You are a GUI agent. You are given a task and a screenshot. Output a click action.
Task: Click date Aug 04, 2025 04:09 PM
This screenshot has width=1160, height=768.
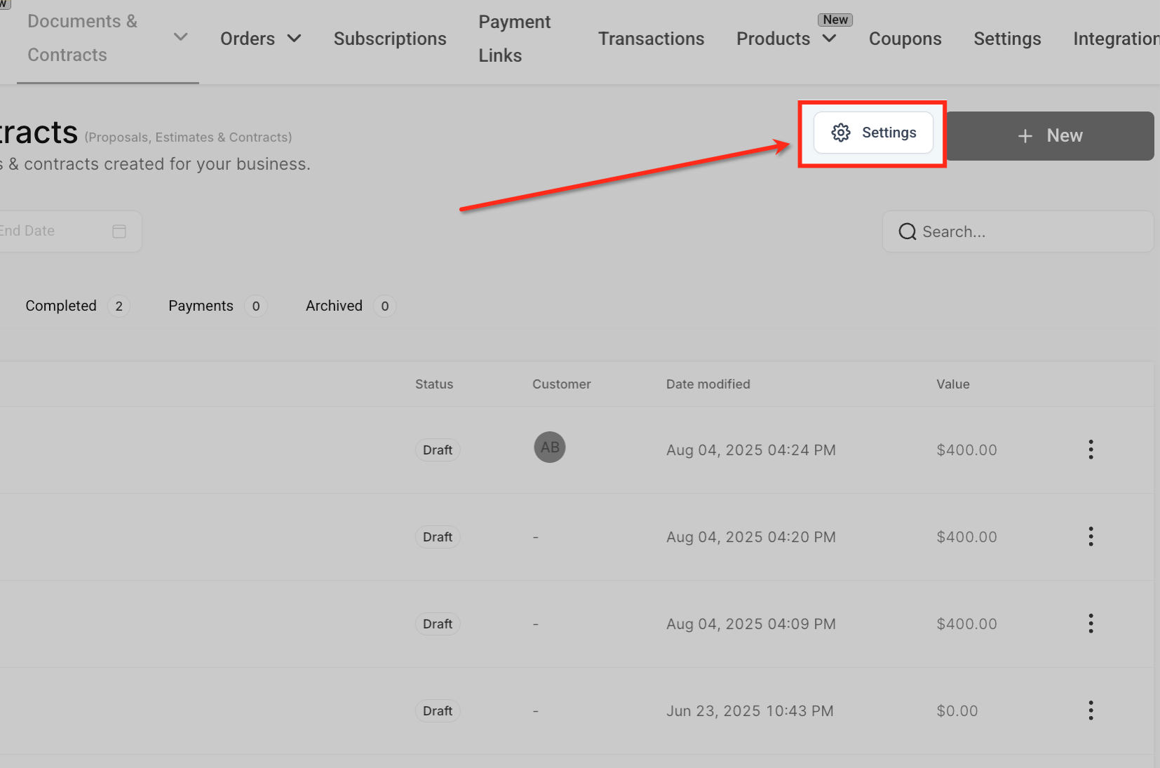click(751, 624)
